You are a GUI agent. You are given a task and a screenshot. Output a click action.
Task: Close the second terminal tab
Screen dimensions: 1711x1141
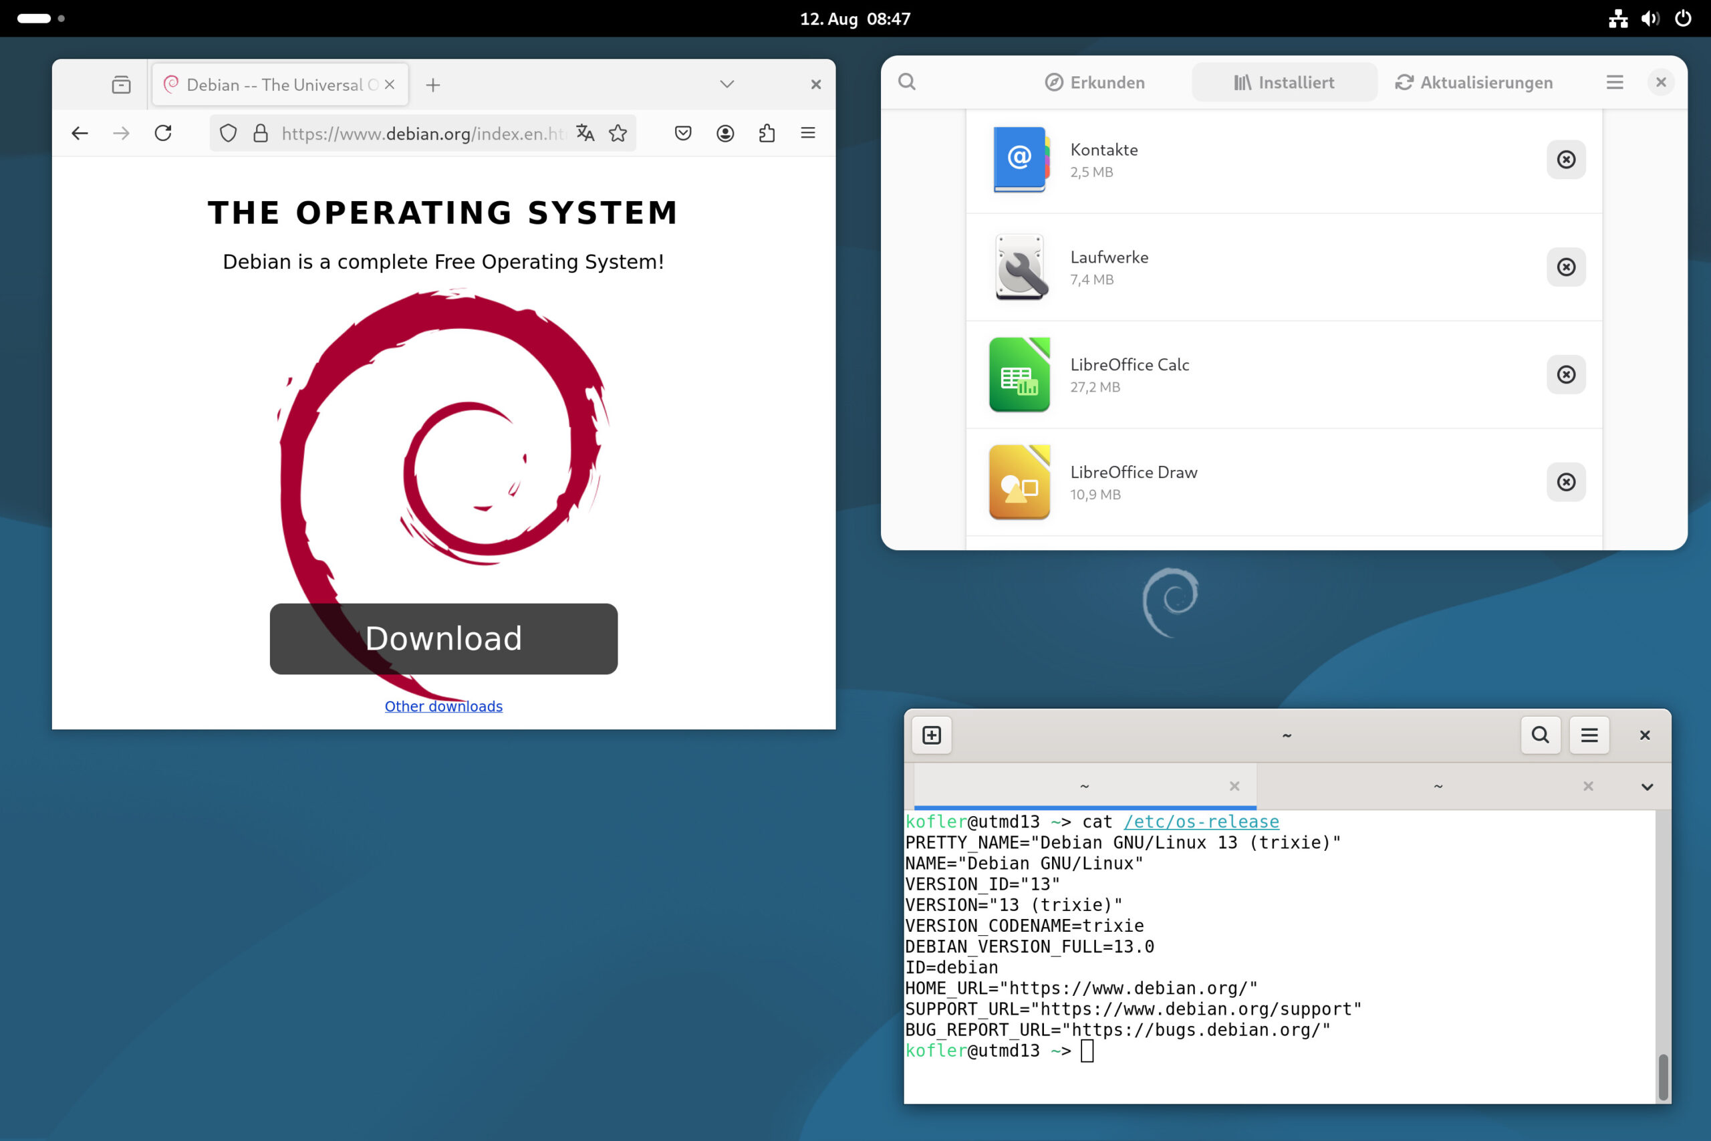click(1589, 786)
